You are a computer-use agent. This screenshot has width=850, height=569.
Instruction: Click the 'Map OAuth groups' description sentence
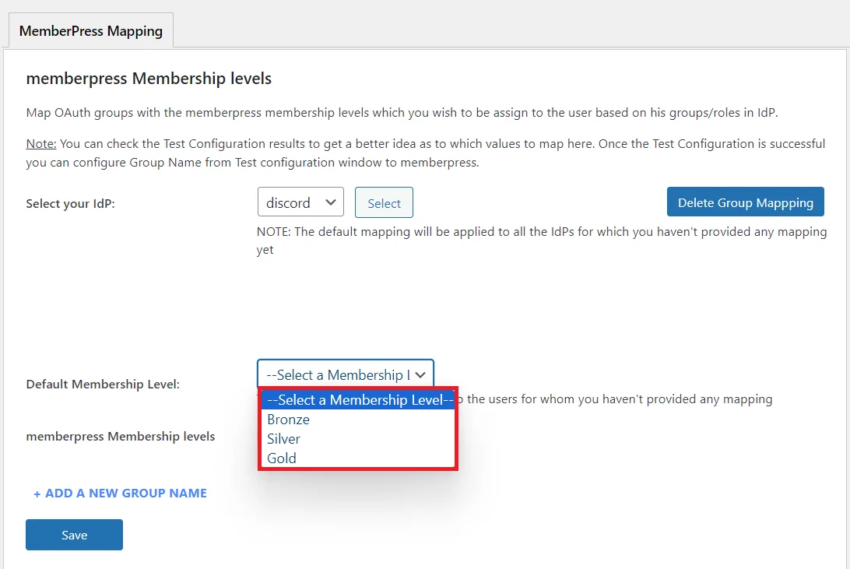402,113
